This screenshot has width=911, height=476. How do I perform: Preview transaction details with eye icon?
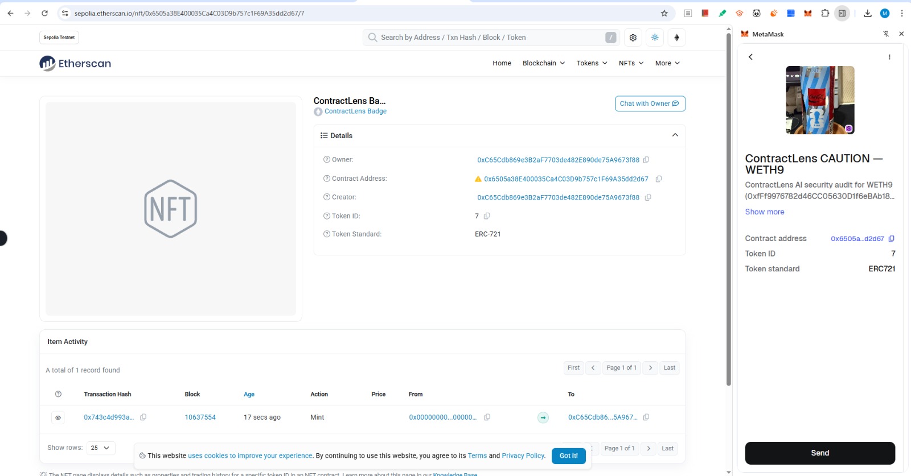click(x=58, y=417)
